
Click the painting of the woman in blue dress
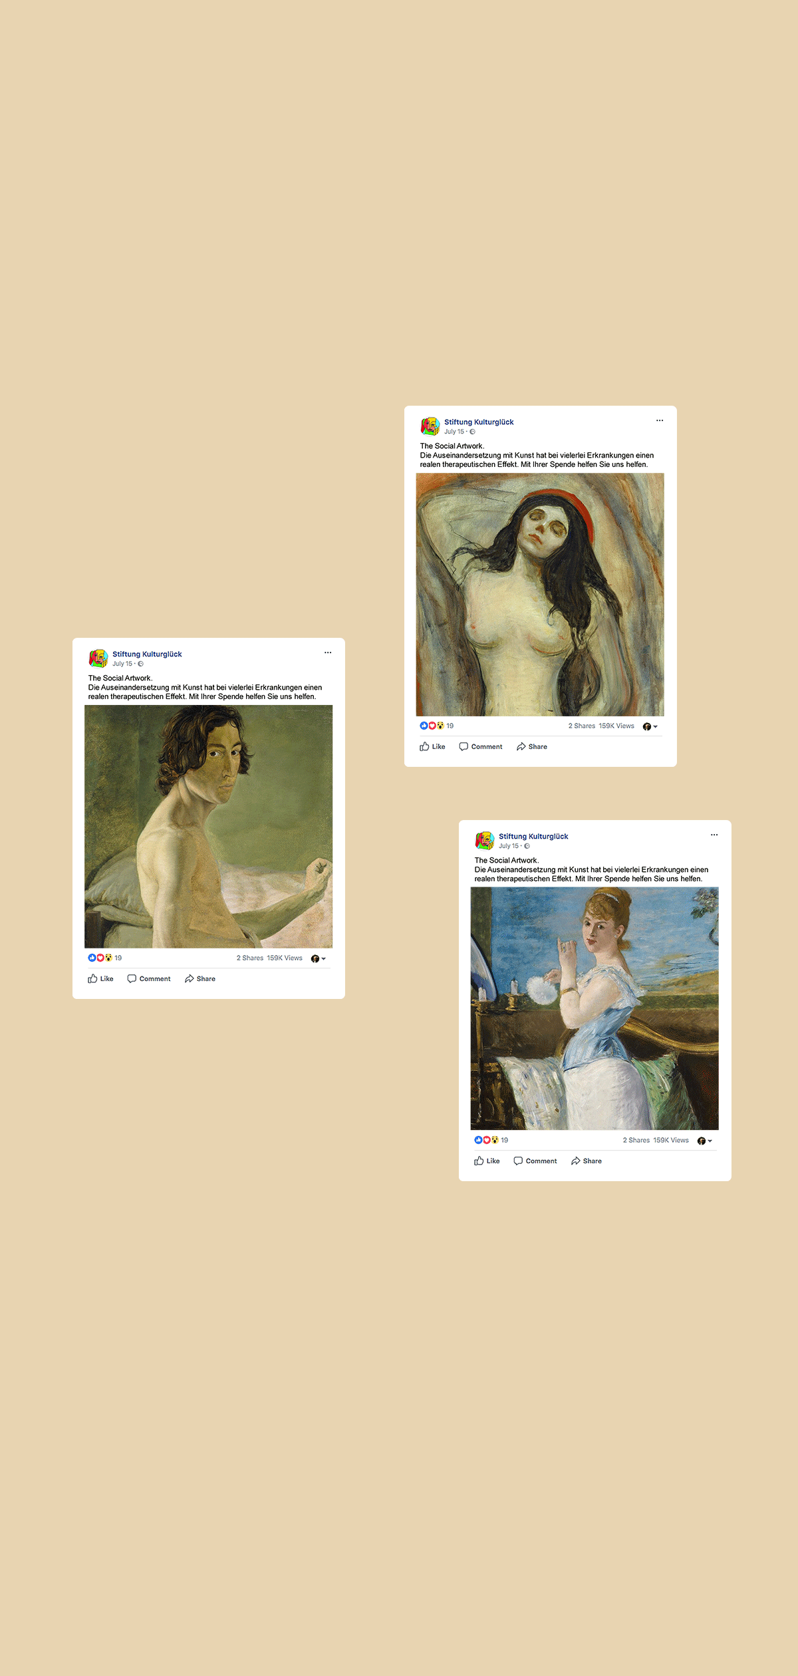click(x=595, y=1008)
